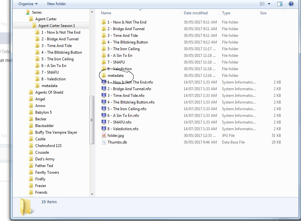
Task: Click the Babylon 5 folder icon
Action: click(31, 112)
